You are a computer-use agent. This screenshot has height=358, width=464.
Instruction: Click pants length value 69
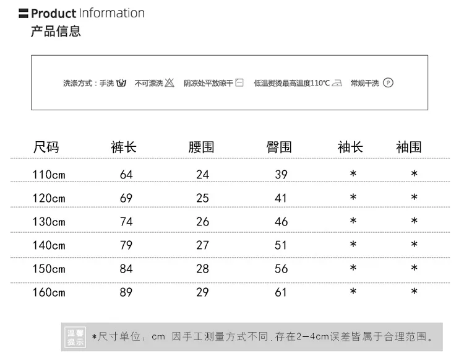[126, 198]
